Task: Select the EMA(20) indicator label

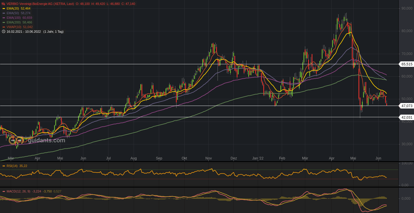Action: coord(13,8)
